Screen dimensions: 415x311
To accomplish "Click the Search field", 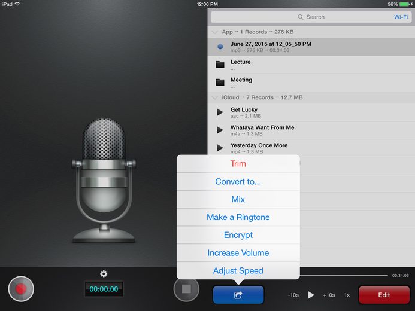I will 311,17.
